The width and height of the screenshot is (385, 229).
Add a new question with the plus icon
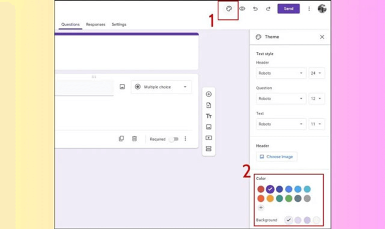coord(209,94)
